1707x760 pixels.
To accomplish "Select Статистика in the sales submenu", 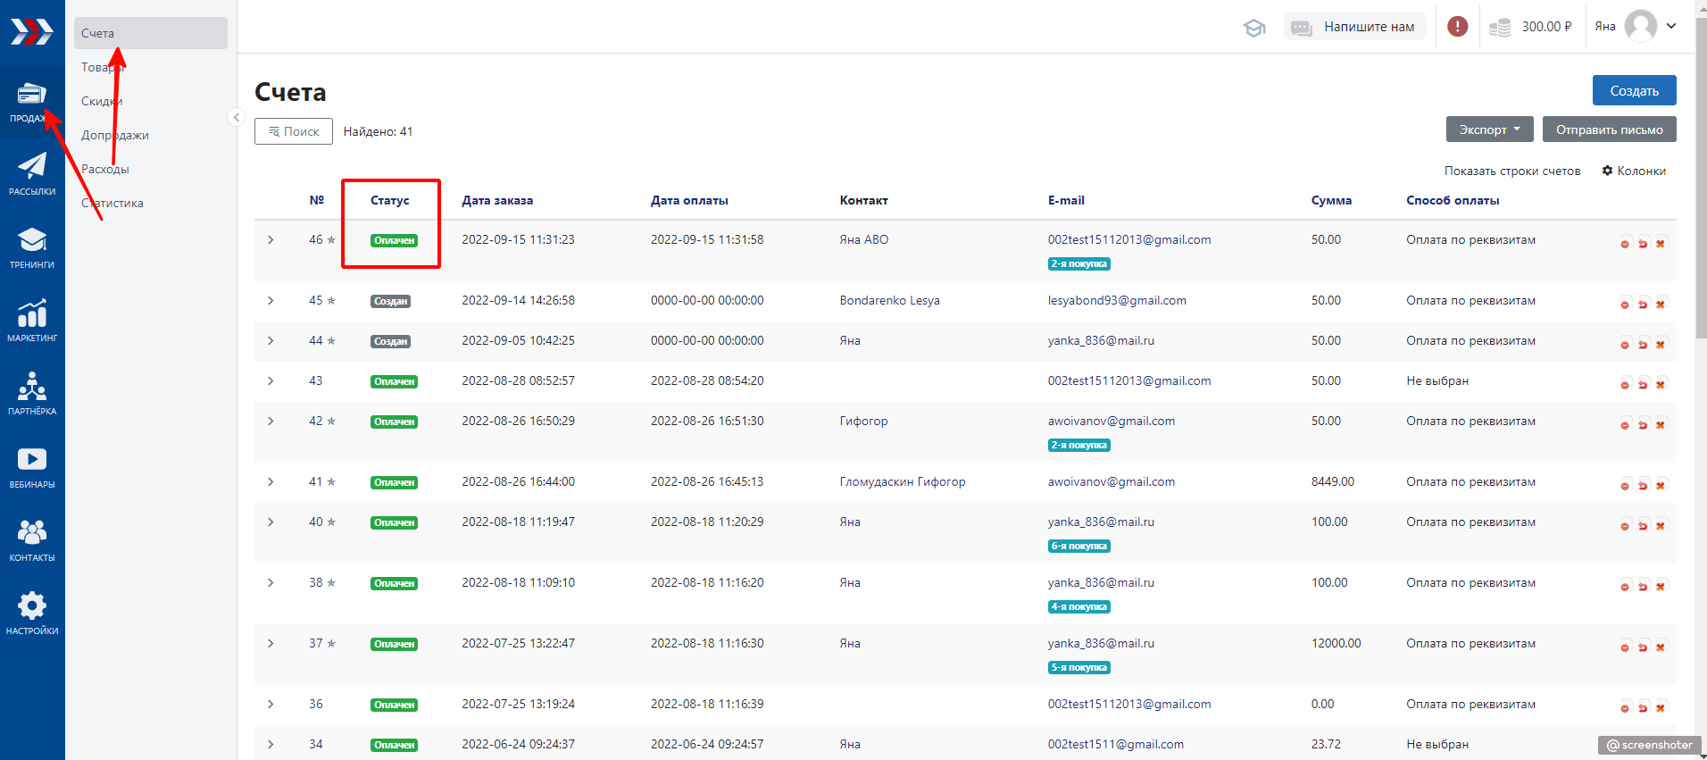I will (112, 203).
